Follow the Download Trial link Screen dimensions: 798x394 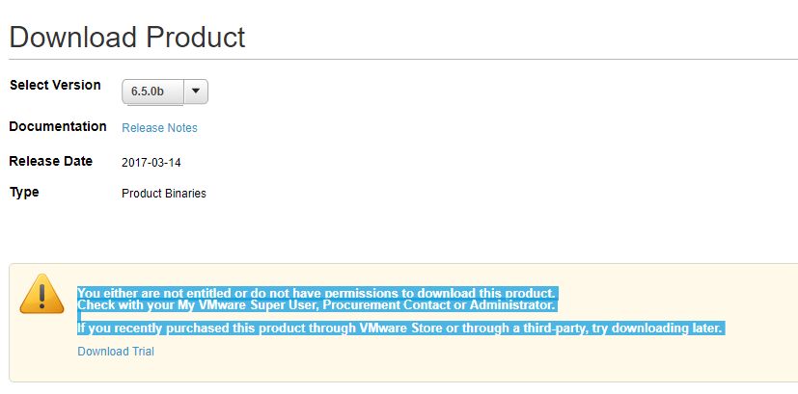(x=116, y=352)
